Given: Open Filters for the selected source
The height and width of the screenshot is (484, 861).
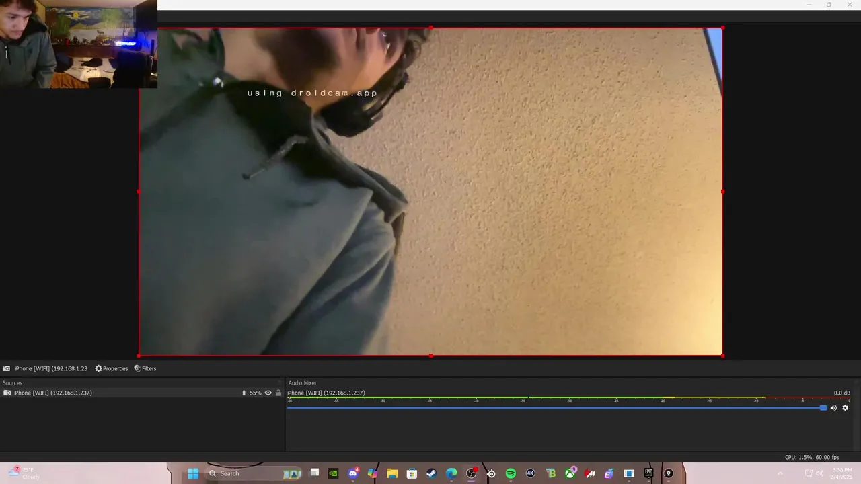Looking at the screenshot, I should pyautogui.click(x=145, y=368).
